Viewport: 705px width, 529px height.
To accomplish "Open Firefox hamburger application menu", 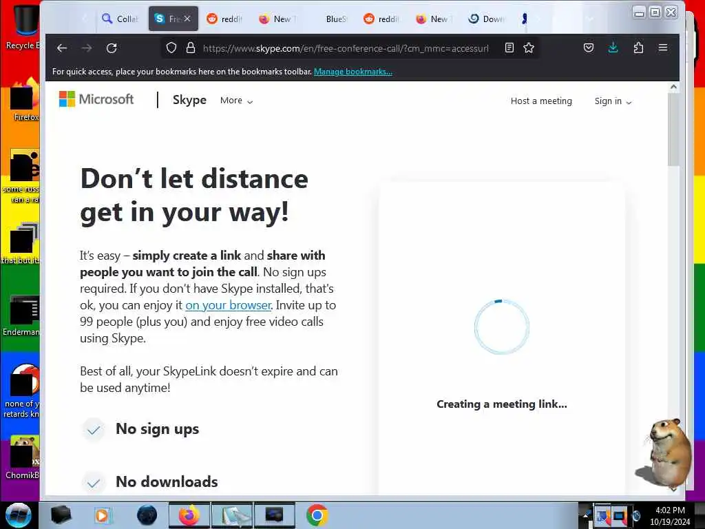I will pos(663,48).
